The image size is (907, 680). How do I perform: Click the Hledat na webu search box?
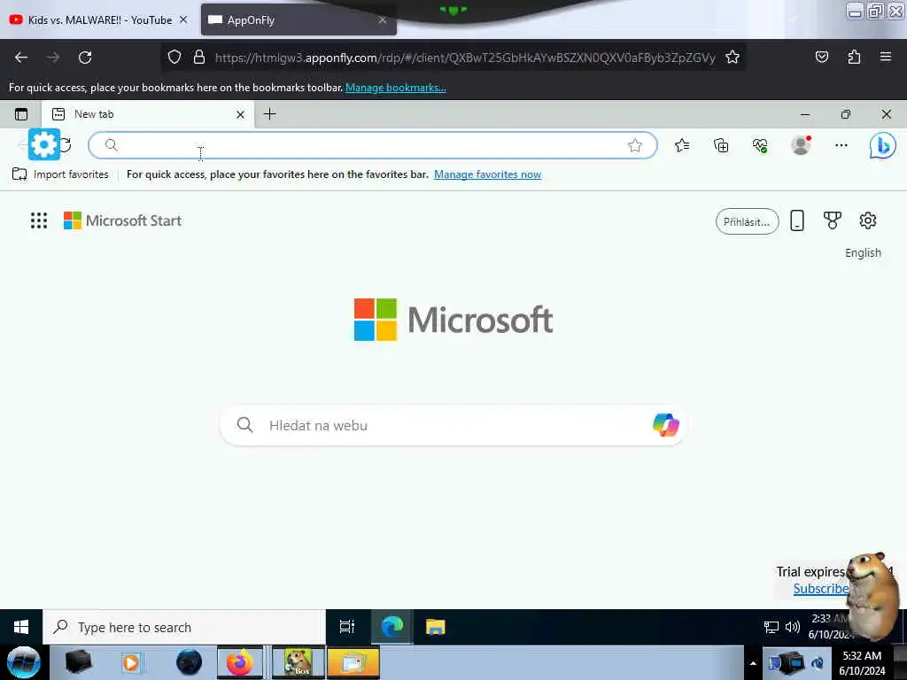pos(454,426)
